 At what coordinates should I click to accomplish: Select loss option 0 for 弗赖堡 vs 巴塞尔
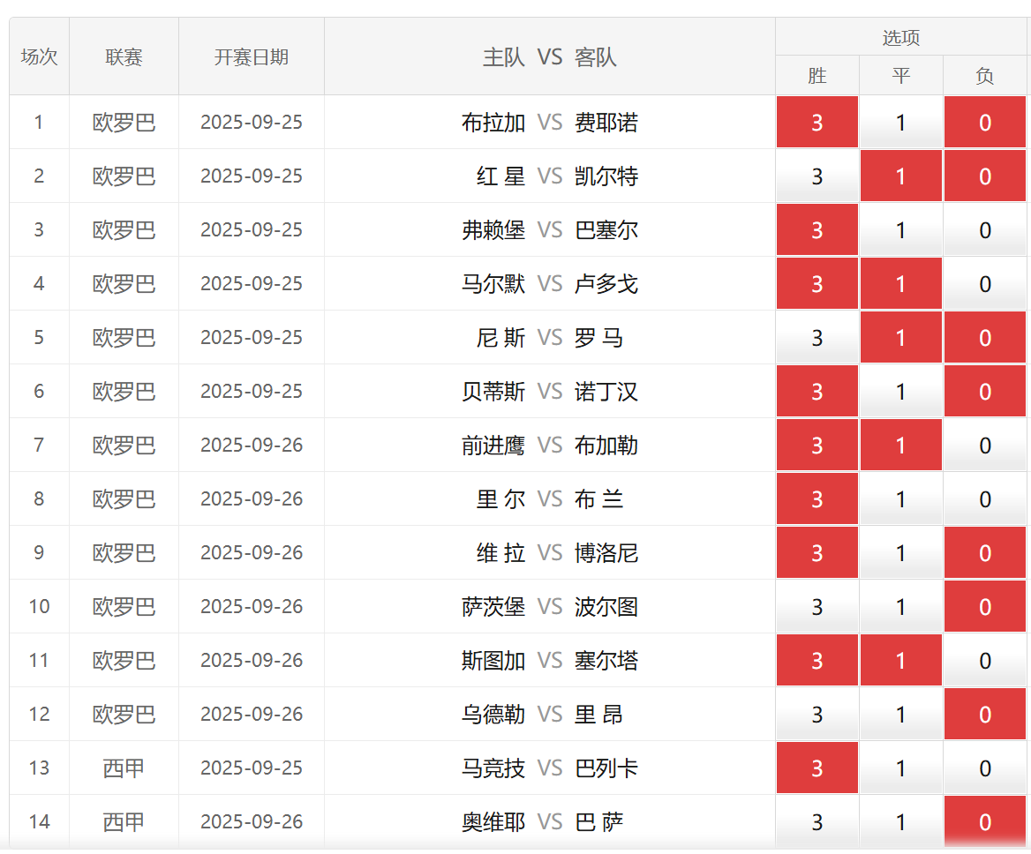click(x=984, y=230)
